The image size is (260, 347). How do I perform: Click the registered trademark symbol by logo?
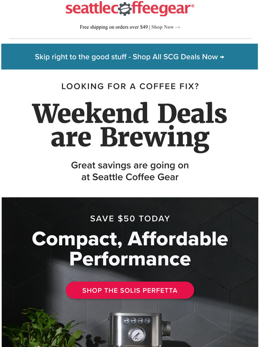pyautogui.click(x=192, y=6)
